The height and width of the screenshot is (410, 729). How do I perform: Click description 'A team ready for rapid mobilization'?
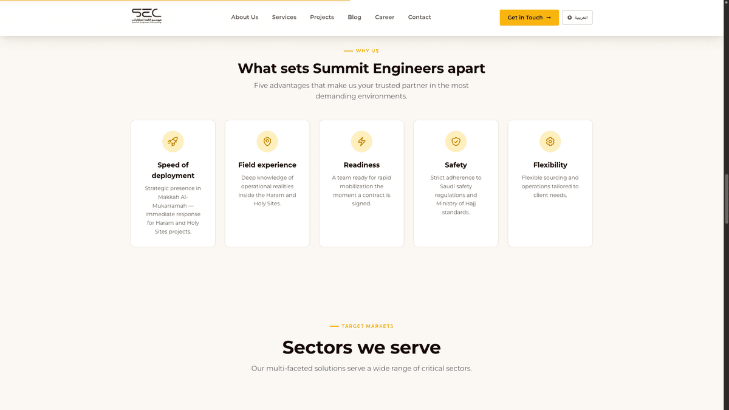361,191
